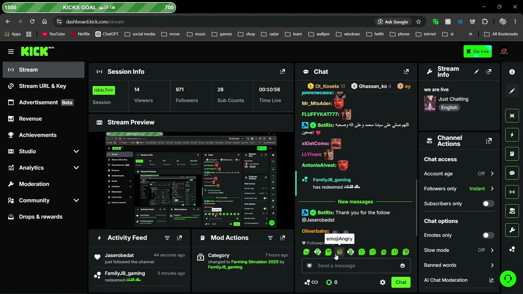Screen dimensions: 523x294
Task: Open Banned words settings
Action: click(x=459, y=265)
